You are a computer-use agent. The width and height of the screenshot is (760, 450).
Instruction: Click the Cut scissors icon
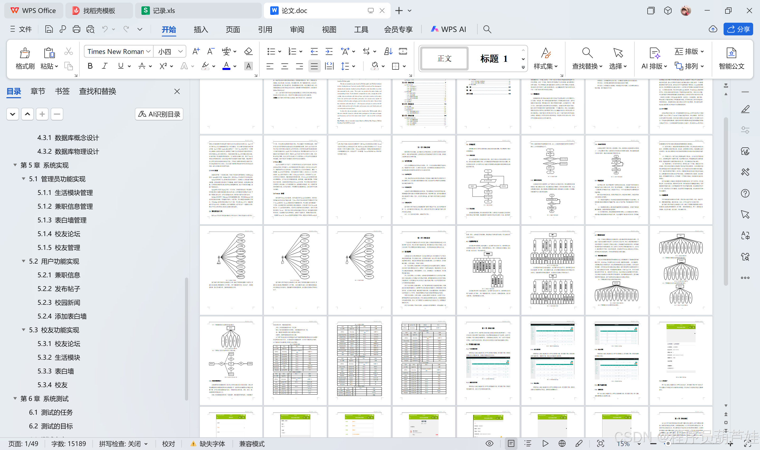pyautogui.click(x=68, y=51)
